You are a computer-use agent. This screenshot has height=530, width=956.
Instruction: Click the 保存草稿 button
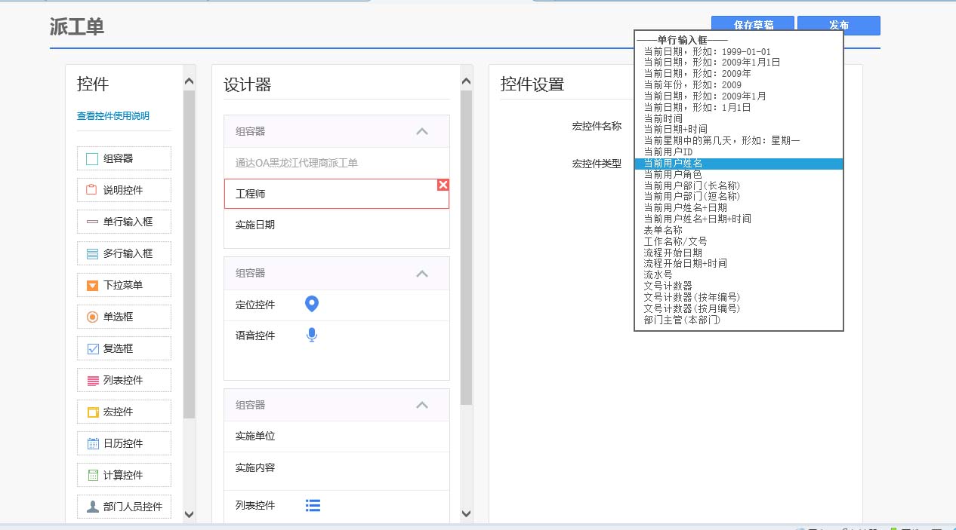pos(752,26)
